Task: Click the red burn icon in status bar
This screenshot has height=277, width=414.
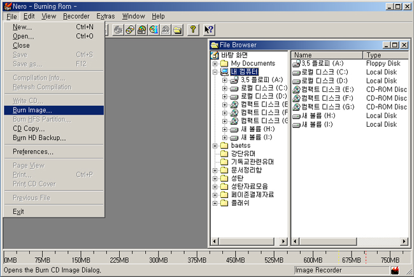Action: [395, 271]
